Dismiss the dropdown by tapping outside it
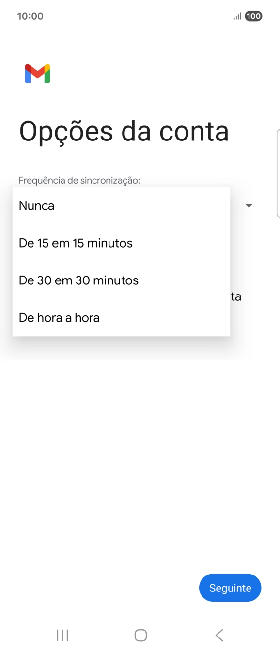Viewport: 280px width, 653px height. click(140, 436)
